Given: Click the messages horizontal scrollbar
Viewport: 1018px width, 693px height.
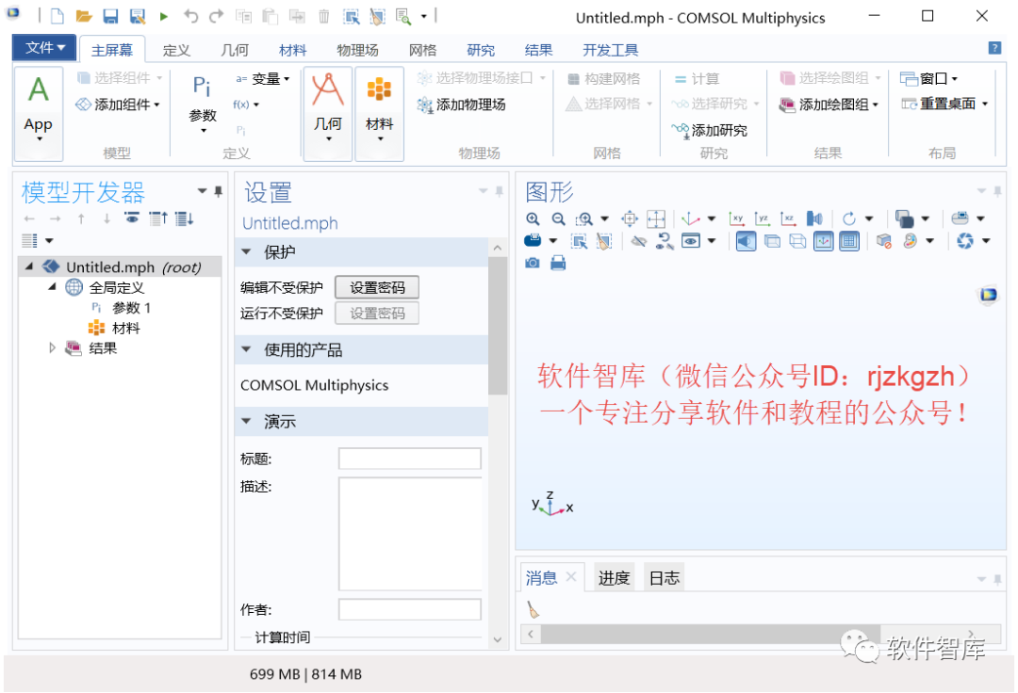Looking at the screenshot, I should [711, 634].
